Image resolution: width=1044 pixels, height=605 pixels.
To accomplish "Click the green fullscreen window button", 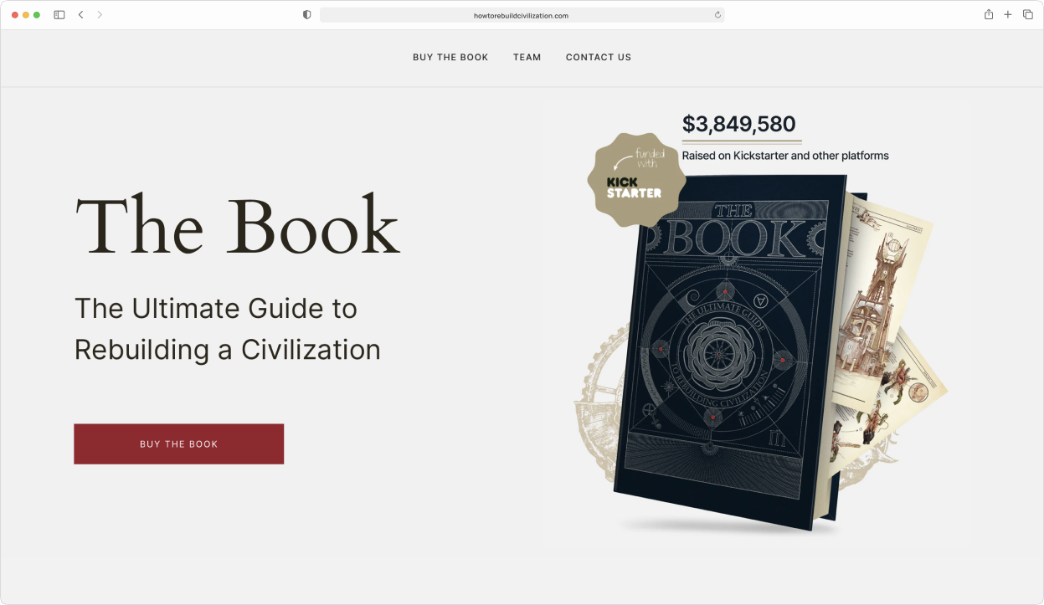I will click(x=37, y=15).
